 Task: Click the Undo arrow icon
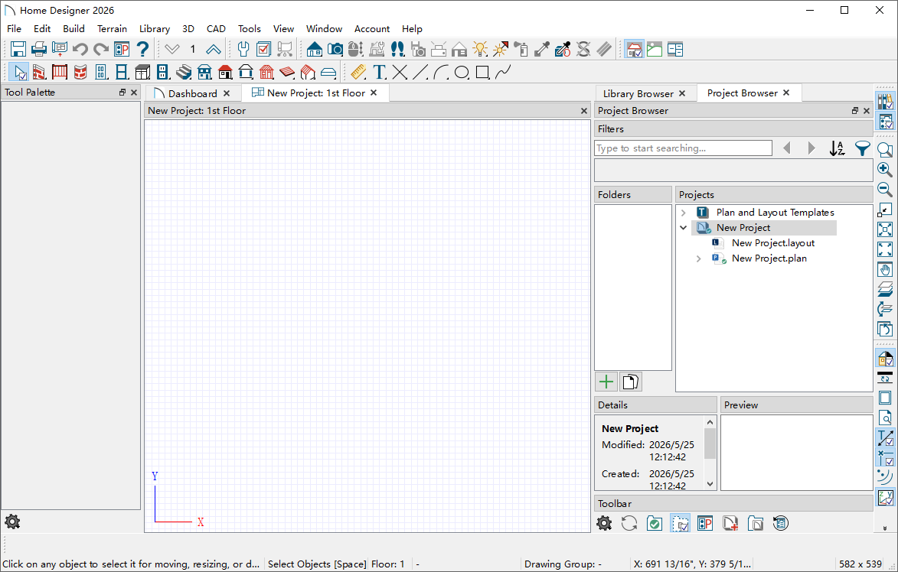tap(80, 49)
